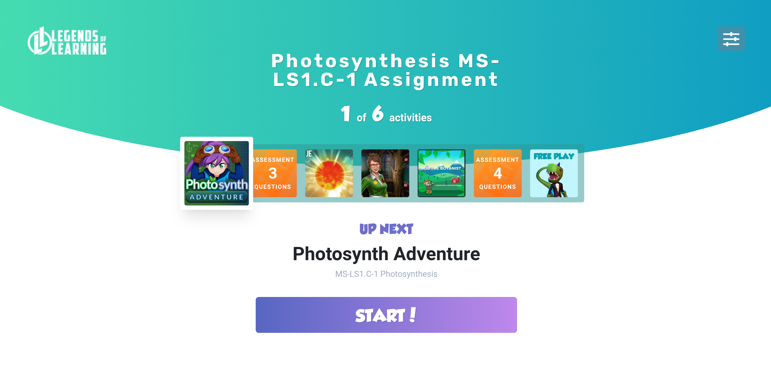Click the purple UP NEXT label
Viewport: 771px width, 372px height.
pos(386,229)
